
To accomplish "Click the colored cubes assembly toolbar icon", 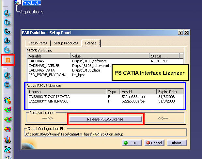I will click(8, 100).
